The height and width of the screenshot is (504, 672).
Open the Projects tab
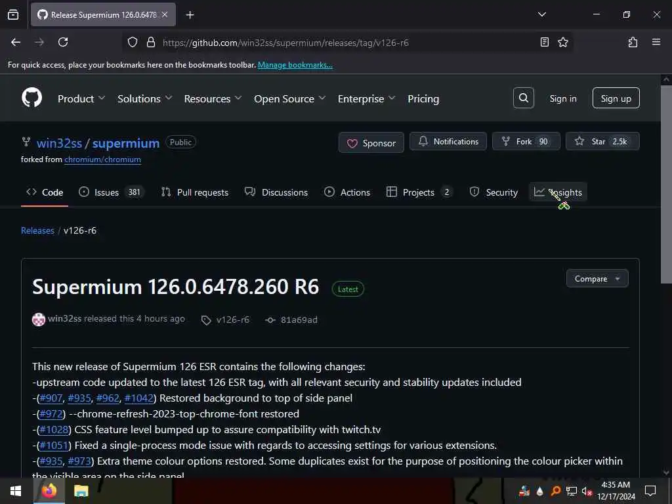(419, 192)
